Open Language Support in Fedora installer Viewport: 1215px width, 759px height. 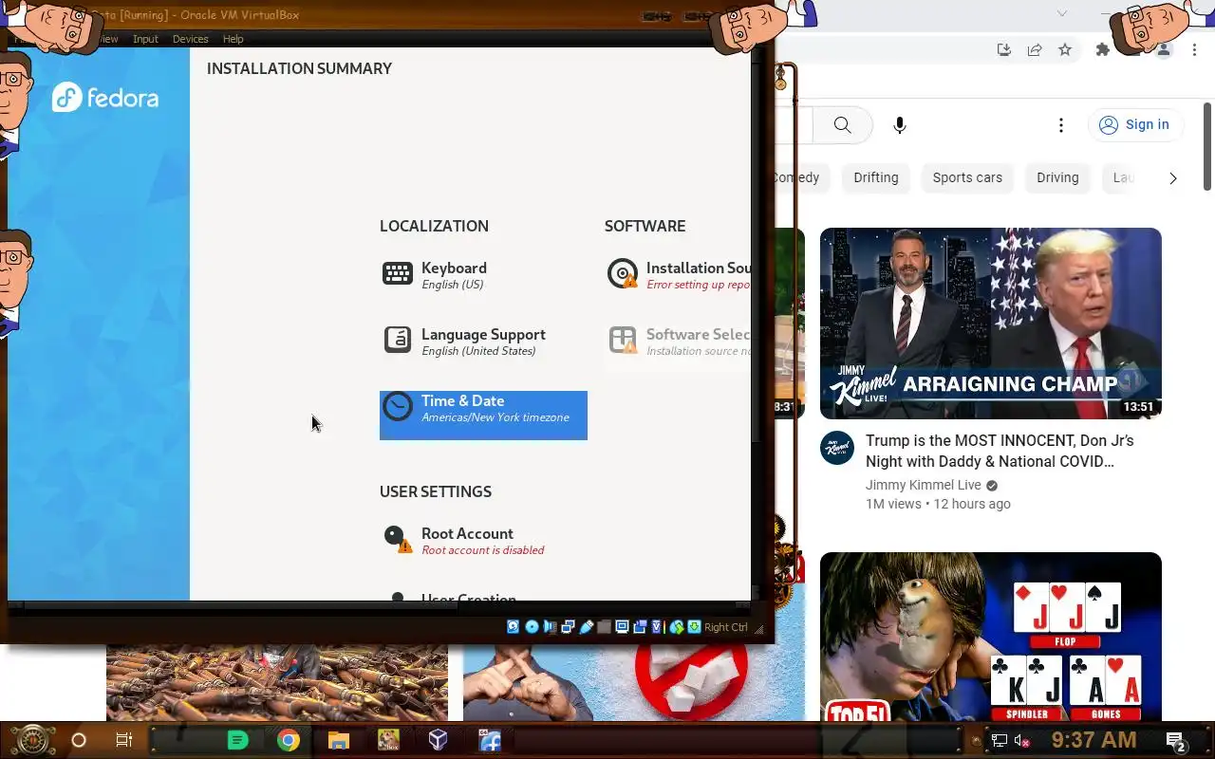click(x=483, y=342)
